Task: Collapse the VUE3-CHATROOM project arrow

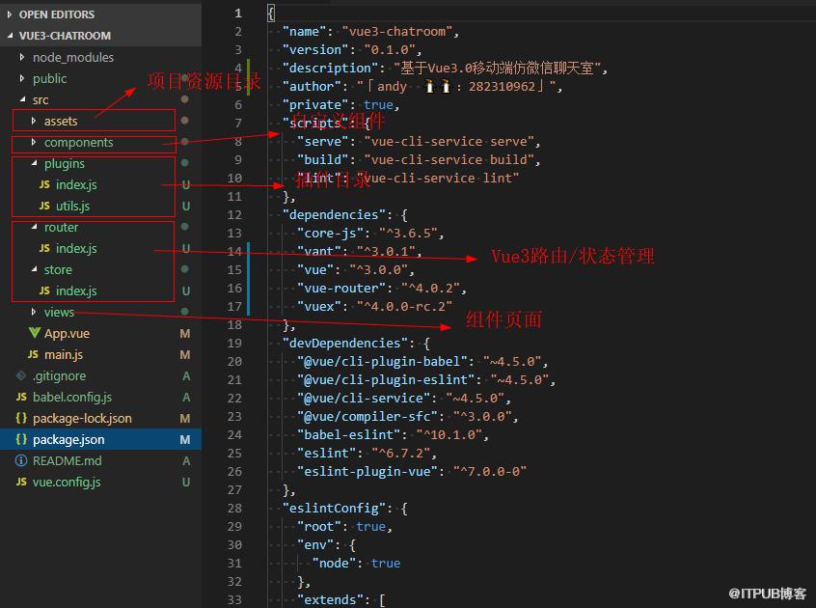Action: click(11, 36)
